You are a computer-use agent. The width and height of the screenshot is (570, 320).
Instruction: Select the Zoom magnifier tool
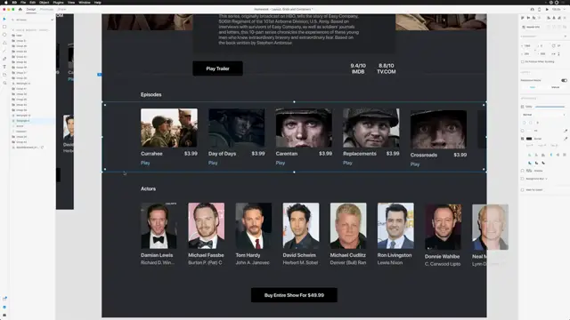click(x=4, y=83)
